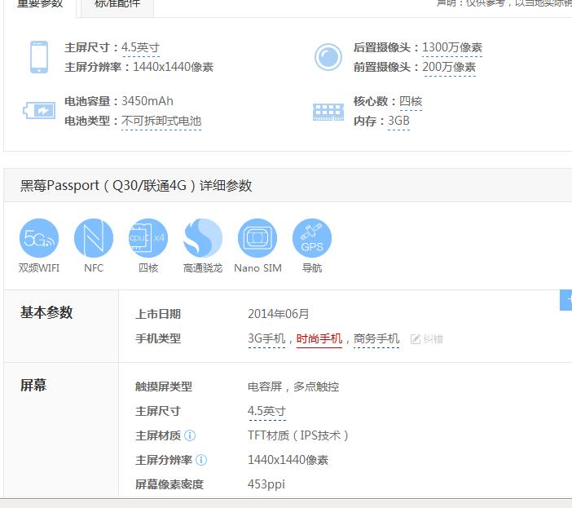The image size is (572, 508).
Task: Click the rear camera lens icon
Action: pos(328,57)
